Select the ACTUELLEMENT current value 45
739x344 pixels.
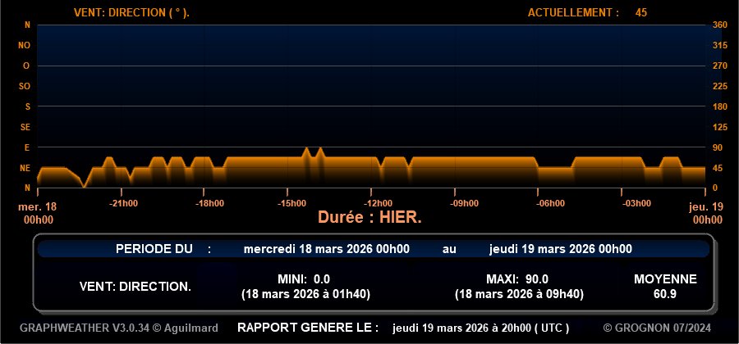(x=641, y=12)
